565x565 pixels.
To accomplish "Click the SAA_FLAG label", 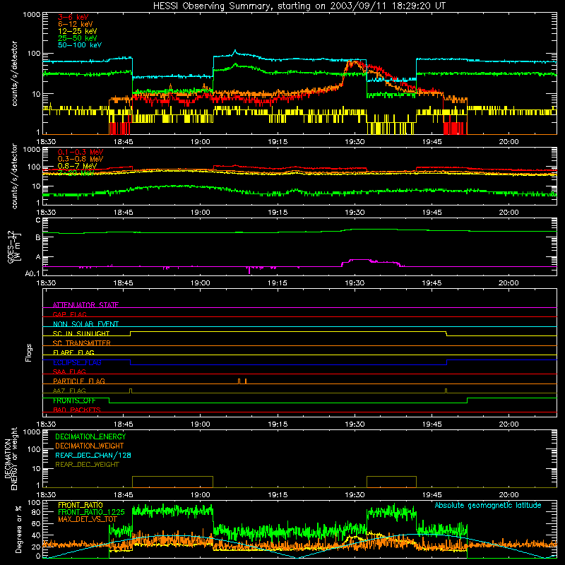I will point(69,371).
